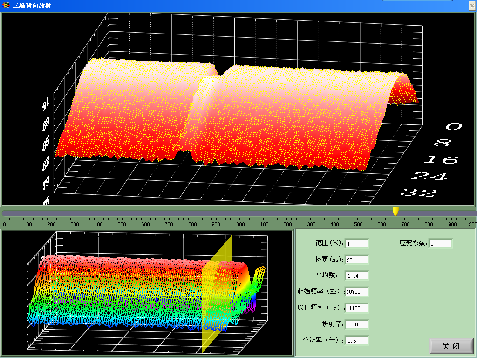Screen dimensions: 477x358
Task: Click the axis label 32 in upper 3D graph
Action: click(x=419, y=193)
